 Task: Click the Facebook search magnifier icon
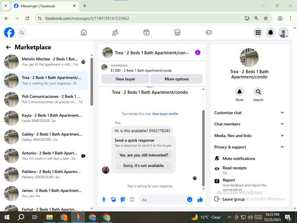22,33
